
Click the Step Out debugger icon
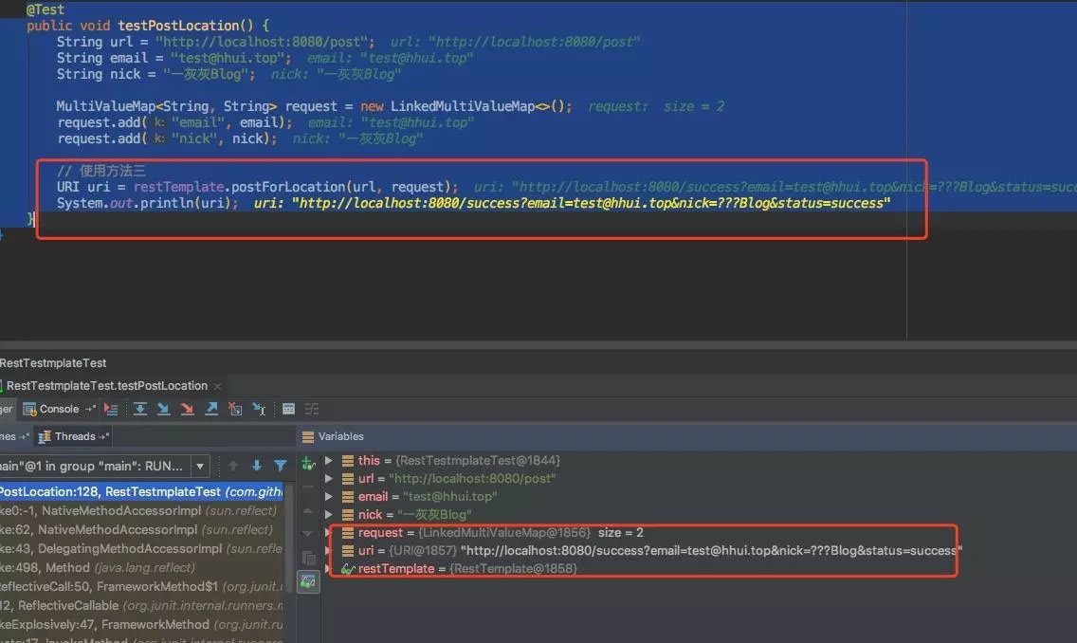[211, 410]
